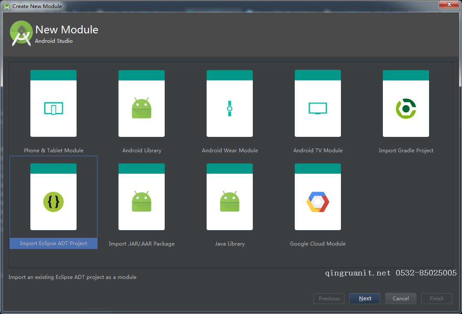Click the "Google Cloud Module" label
The image size is (462, 314).
pyautogui.click(x=318, y=244)
